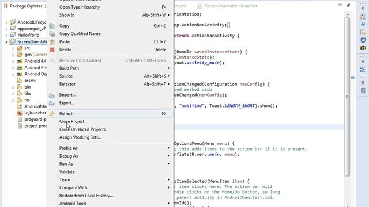This screenshot has height=207, width=369.
Task: Open the Build Path submenu
Action: point(110,68)
